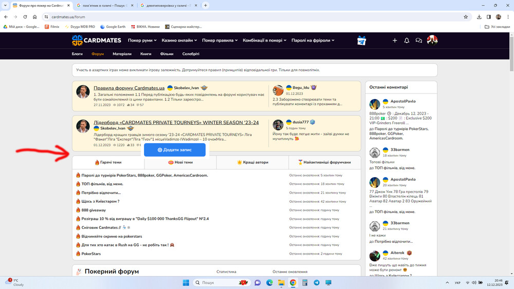The width and height of the screenshot is (514, 289).
Task: Expand the Паролі на фріроли menu
Action: point(313,40)
